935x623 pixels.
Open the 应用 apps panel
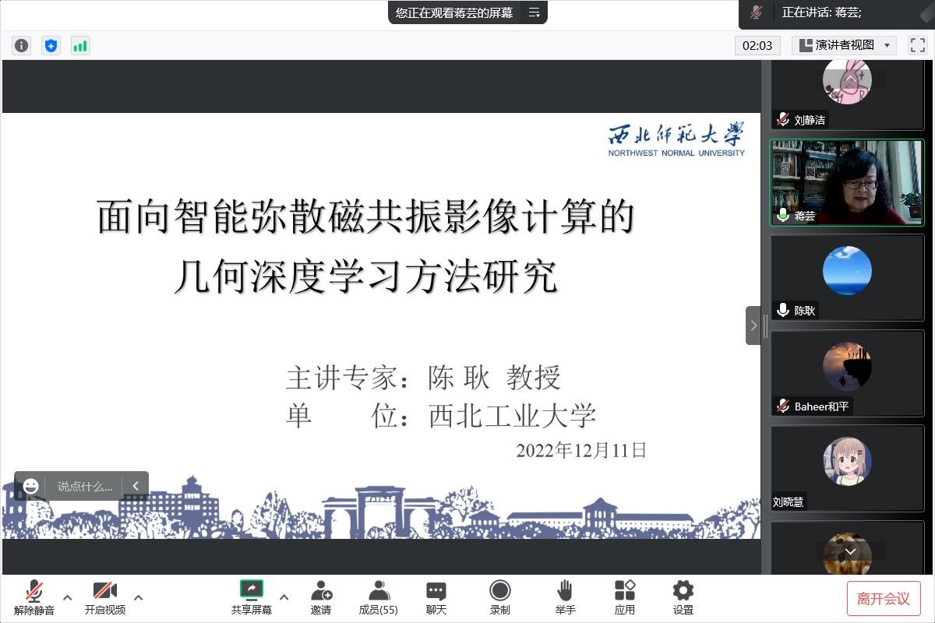click(x=624, y=597)
